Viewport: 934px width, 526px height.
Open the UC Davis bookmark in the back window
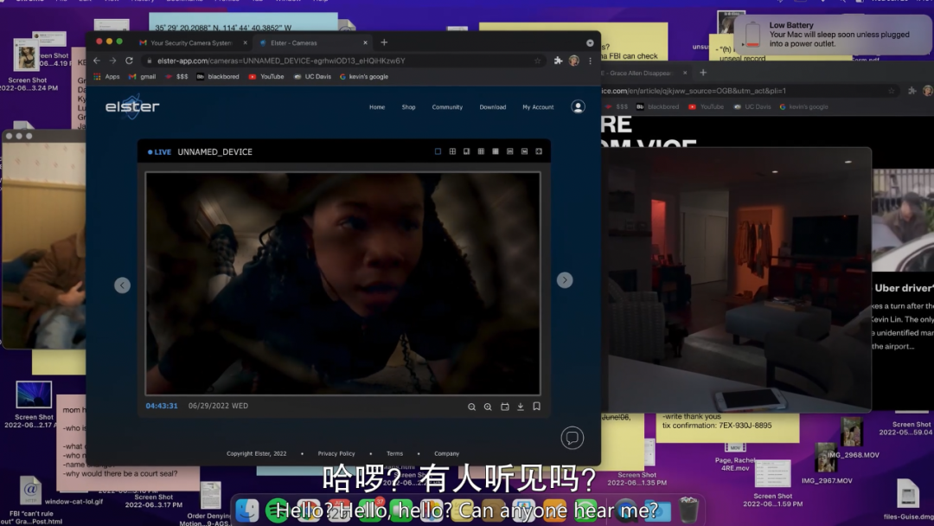(752, 106)
